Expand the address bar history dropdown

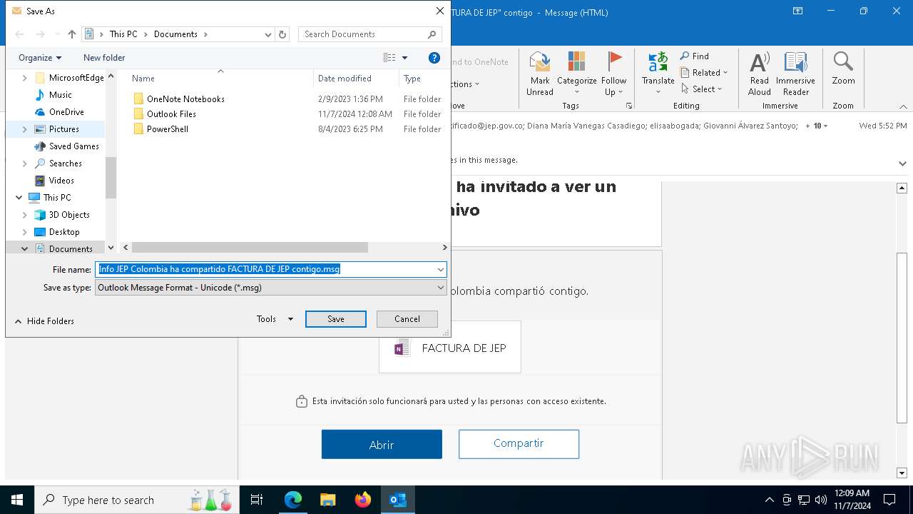coord(268,34)
